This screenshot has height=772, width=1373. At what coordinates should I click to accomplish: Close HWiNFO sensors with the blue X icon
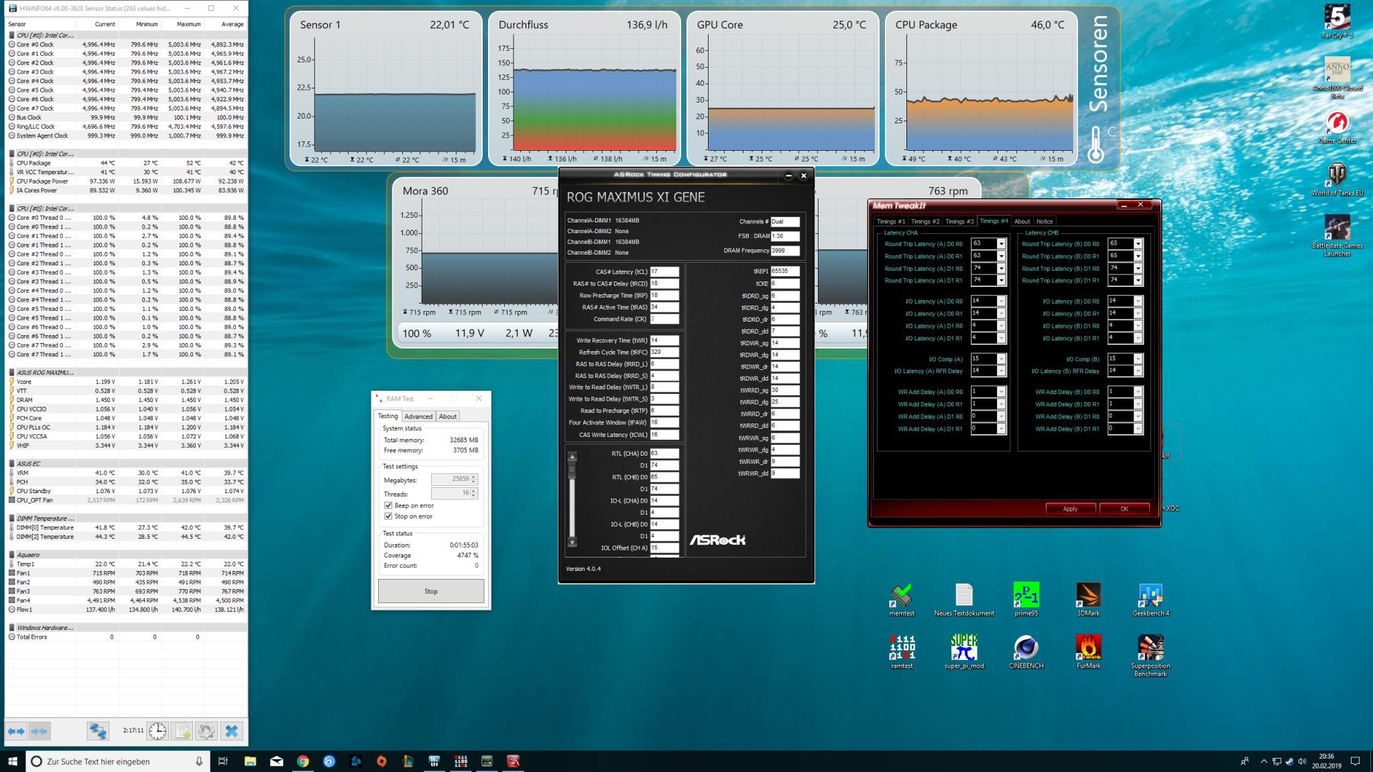click(232, 731)
